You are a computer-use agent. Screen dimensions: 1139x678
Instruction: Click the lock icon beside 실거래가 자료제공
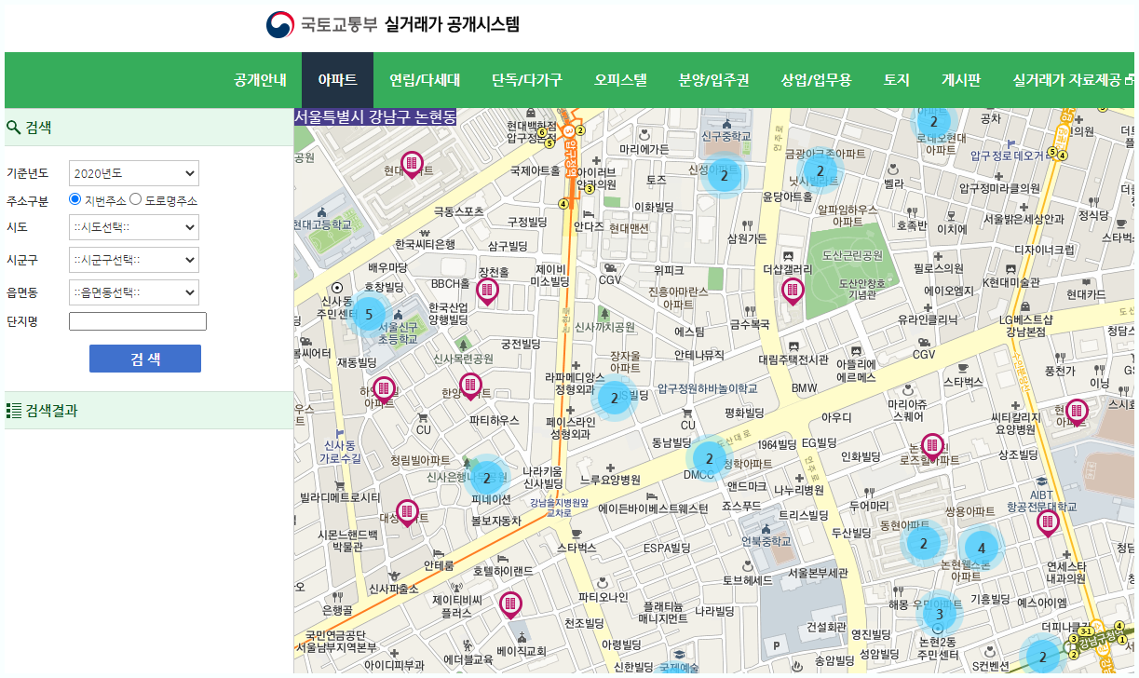(x=1129, y=80)
